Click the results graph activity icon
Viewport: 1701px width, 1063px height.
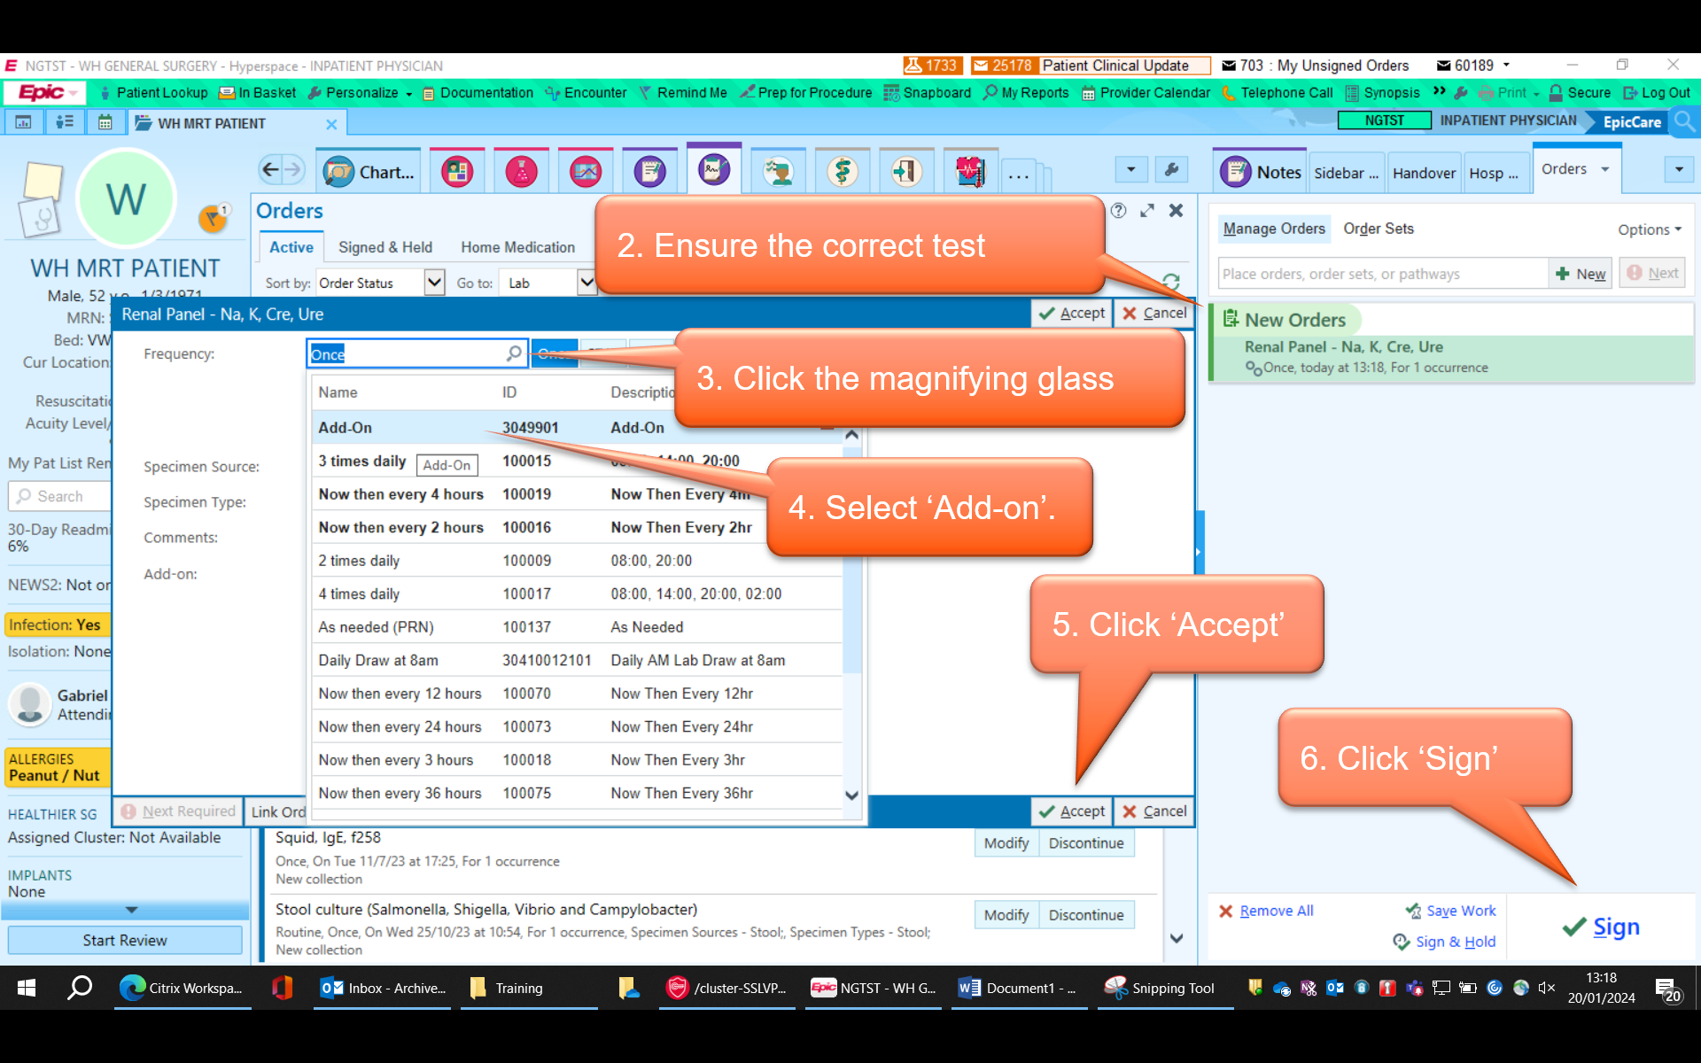coord(586,172)
